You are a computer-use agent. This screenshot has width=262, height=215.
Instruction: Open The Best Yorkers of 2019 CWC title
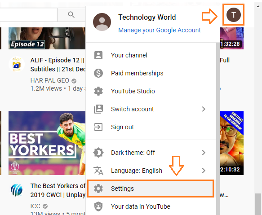(x=58, y=190)
